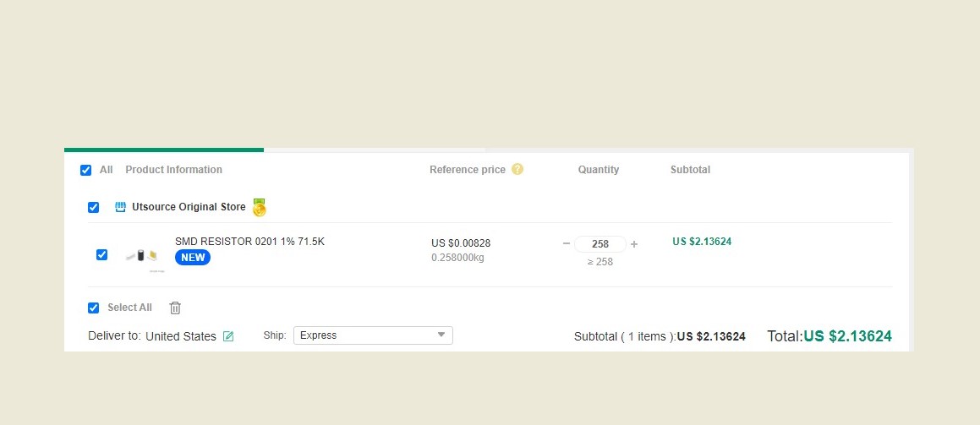Screen dimensions: 980x425
Task: Open the Ship method Express dropdown
Action: point(373,335)
